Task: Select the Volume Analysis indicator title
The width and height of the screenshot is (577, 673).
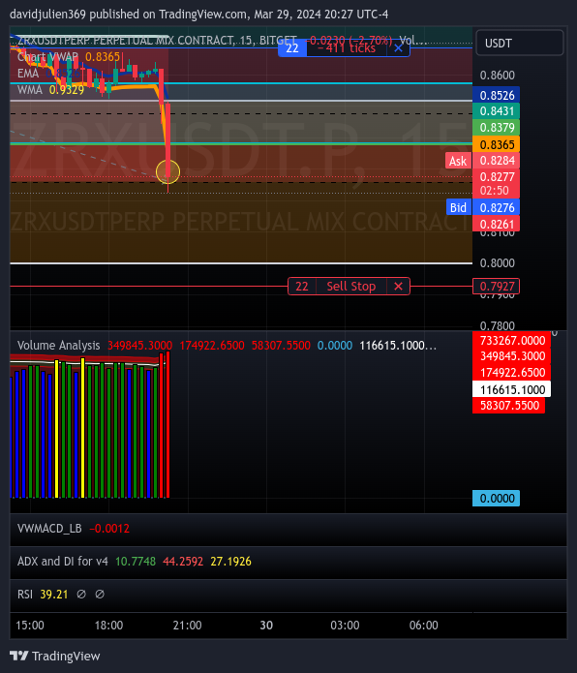Action: click(x=58, y=346)
